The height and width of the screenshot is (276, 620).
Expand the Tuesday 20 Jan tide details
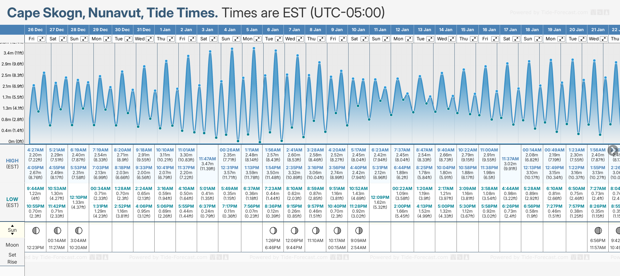pyautogui.click(x=582, y=39)
